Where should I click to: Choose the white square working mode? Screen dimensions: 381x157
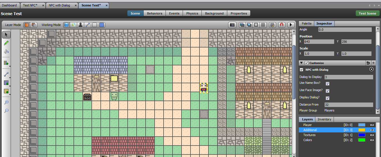pos(95,25)
